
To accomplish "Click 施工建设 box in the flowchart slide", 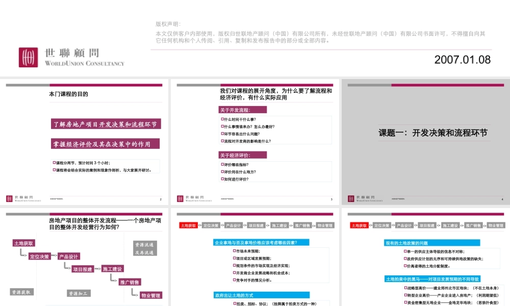I will pos(113,269).
